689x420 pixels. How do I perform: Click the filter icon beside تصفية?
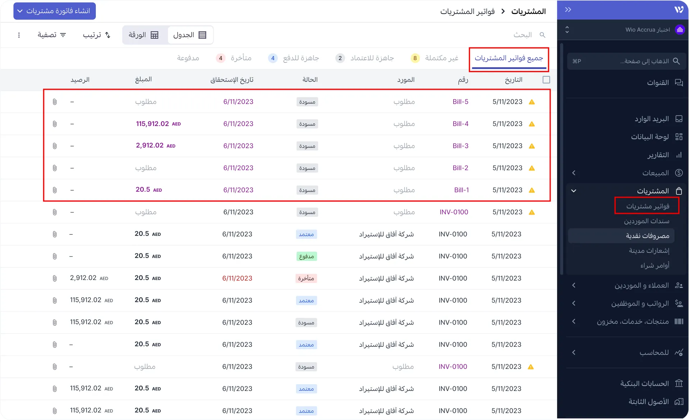(x=63, y=35)
